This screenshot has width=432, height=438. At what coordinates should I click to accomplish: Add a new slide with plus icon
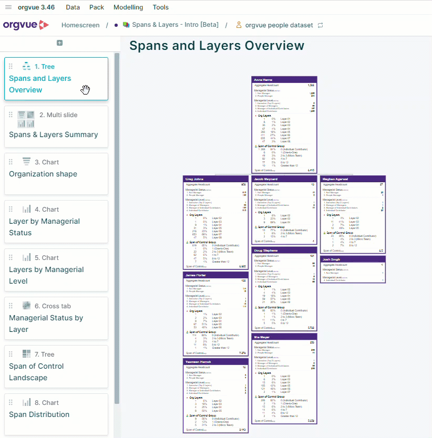tap(59, 43)
